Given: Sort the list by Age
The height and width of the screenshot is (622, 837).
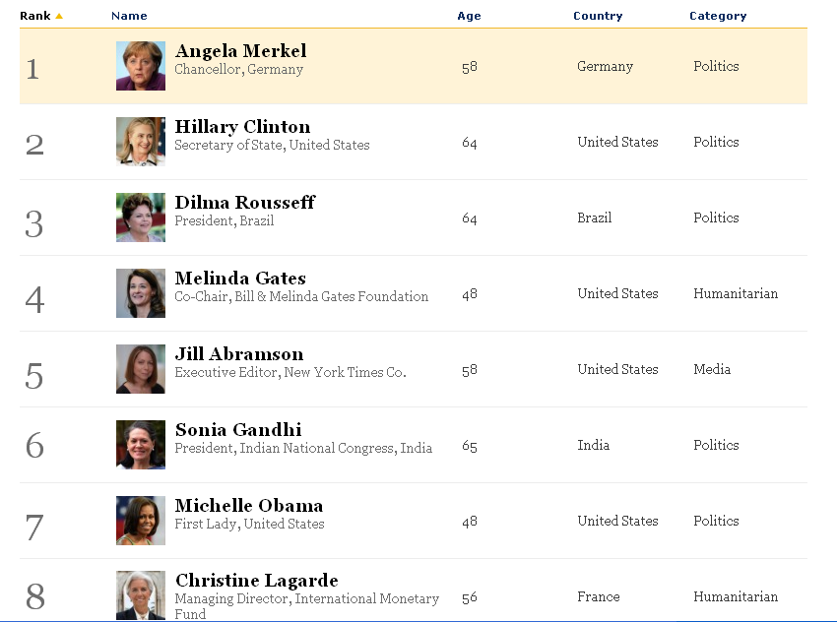Looking at the screenshot, I should pyautogui.click(x=469, y=16).
